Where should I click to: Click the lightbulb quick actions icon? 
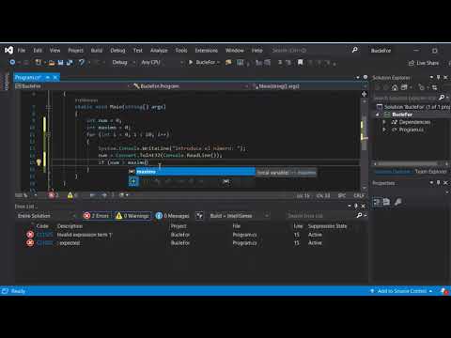(x=39, y=162)
